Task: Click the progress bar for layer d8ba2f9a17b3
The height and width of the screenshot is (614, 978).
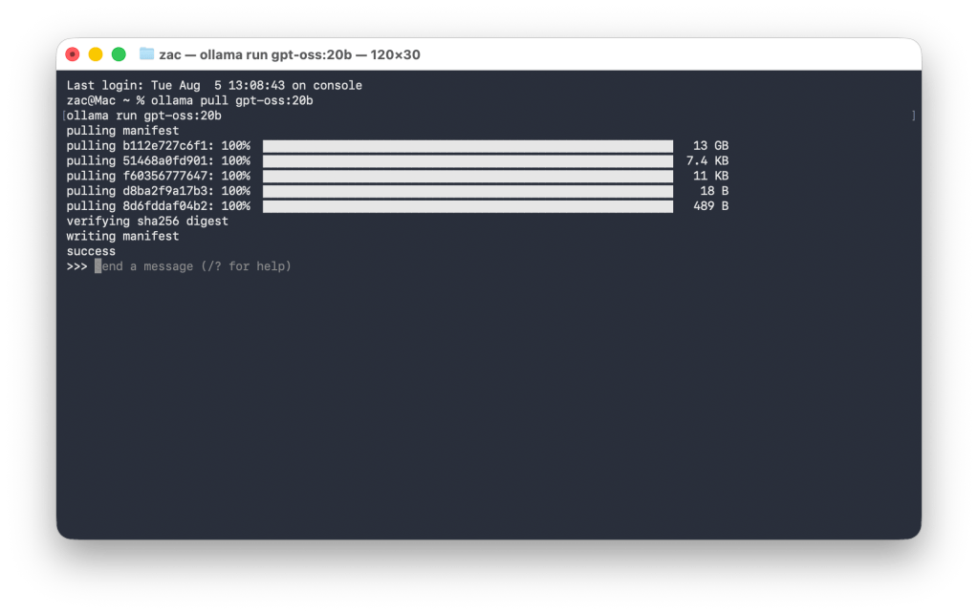Action: coord(467,191)
